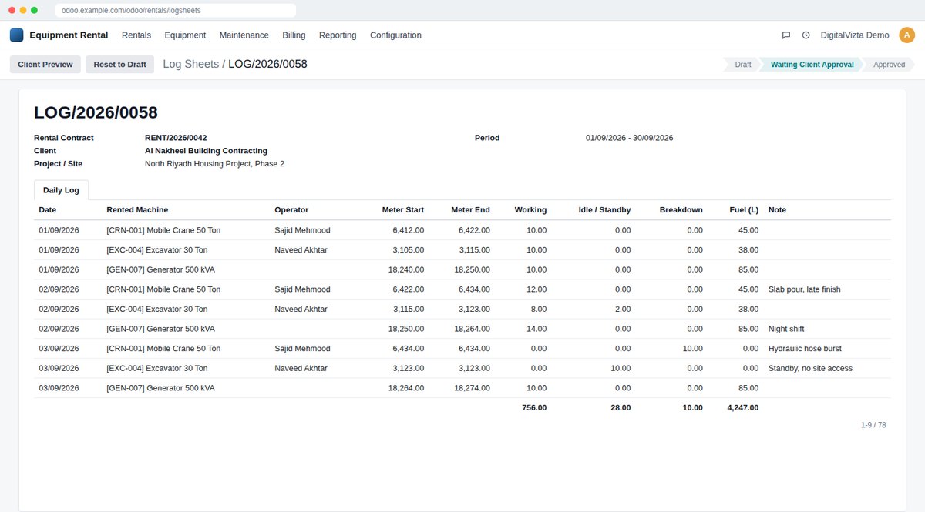925x512 pixels.
Task: Click meter end value 3,115.00
Action: click(x=474, y=250)
